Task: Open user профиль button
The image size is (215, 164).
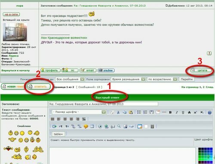Action: click(50, 70)
